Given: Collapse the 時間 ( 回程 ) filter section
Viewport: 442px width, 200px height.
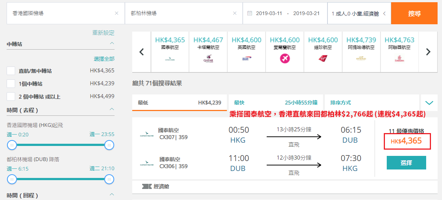Looking at the screenshot, I should [112, 195].
